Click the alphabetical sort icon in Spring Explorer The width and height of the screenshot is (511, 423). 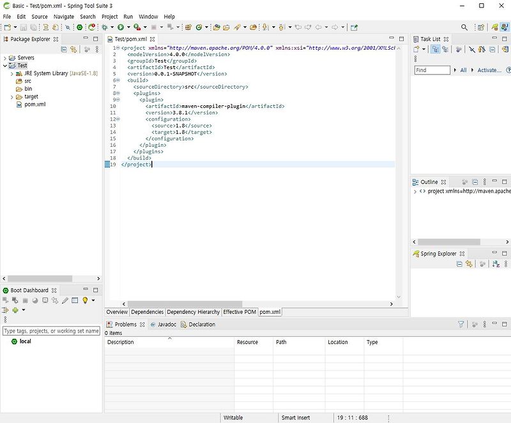point(496,264)
